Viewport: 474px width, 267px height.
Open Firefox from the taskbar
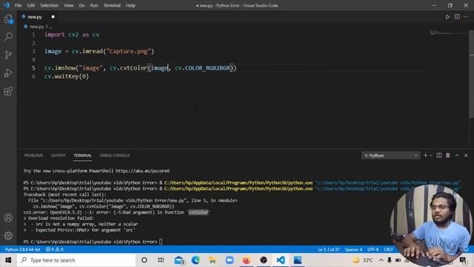pos(247,260)
